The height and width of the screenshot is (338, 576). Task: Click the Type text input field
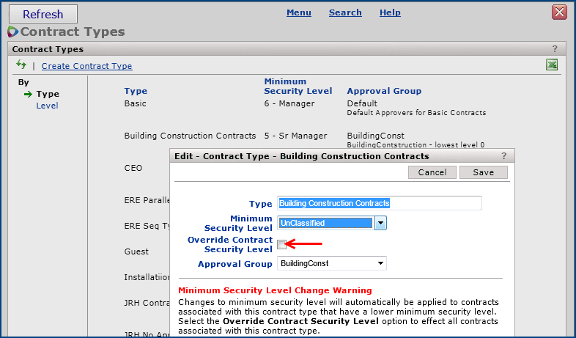click(380, 203)
